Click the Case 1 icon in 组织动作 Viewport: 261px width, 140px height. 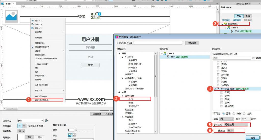(165, 53)
